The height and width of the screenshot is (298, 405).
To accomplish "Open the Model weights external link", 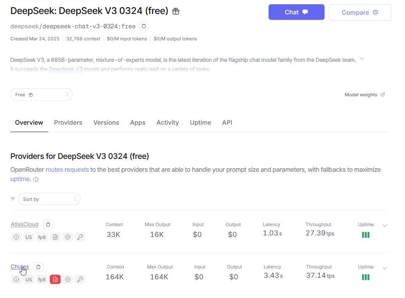I will point(365,95).
